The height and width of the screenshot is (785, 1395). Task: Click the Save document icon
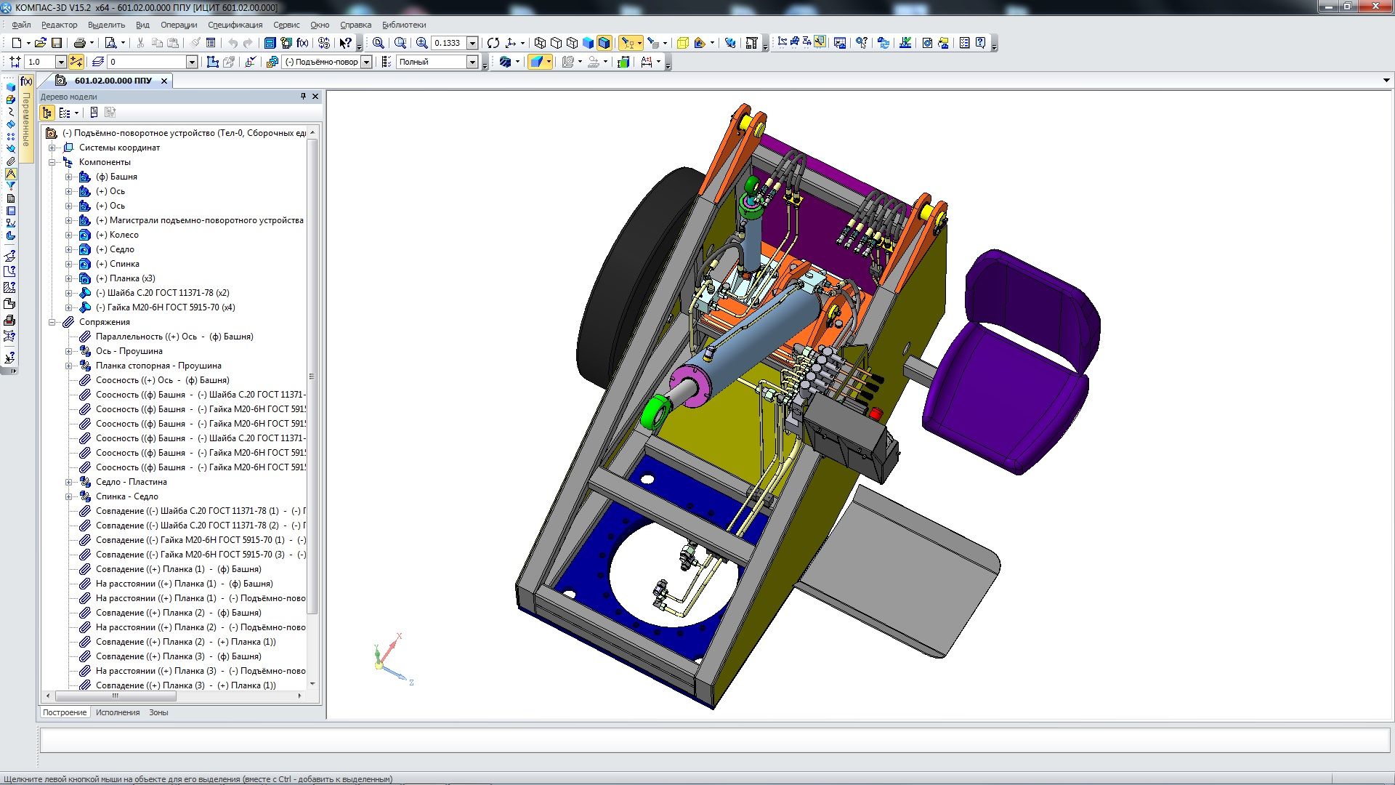tap(57, 43)
